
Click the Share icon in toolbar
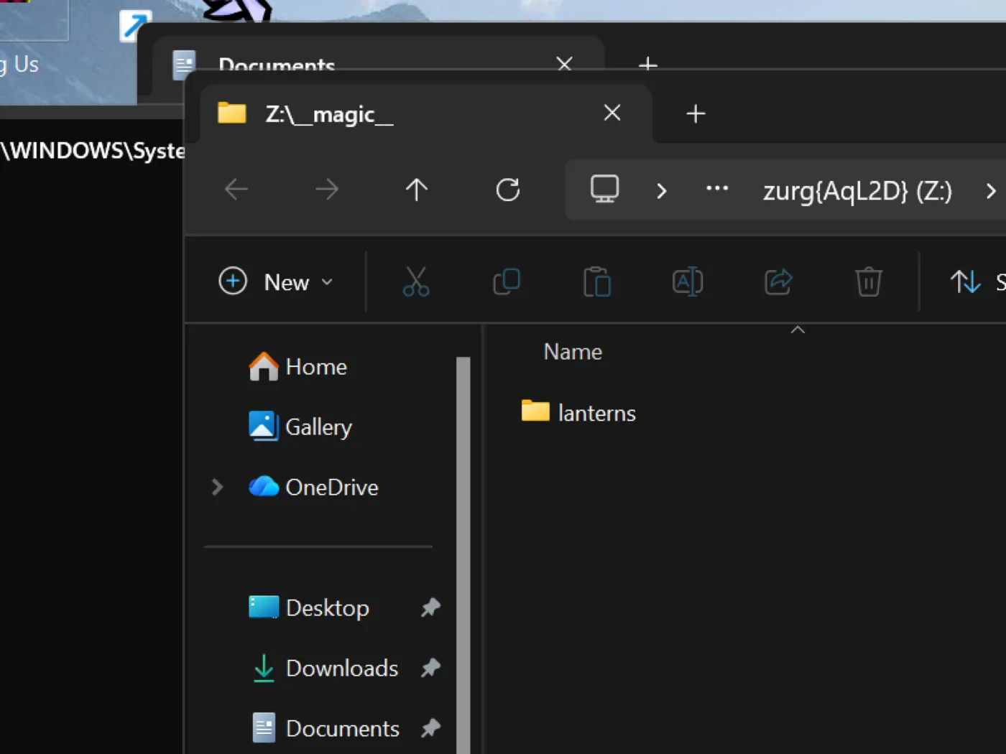[x=778, y=281]
